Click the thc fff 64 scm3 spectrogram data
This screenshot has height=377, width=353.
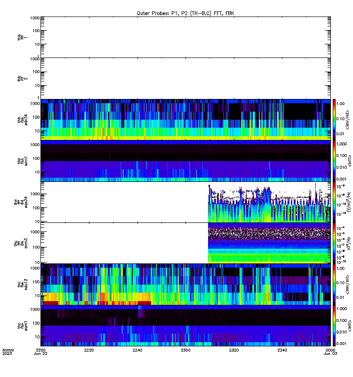269,243
